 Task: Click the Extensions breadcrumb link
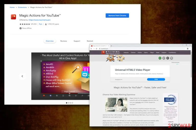(22, 7)
